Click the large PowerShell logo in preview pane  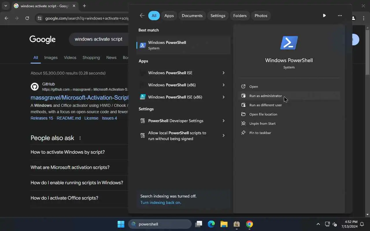coord(289,43)
